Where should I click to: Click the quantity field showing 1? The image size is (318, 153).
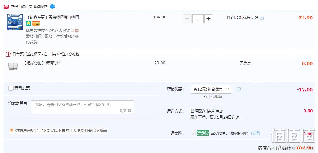click(198, 19)
